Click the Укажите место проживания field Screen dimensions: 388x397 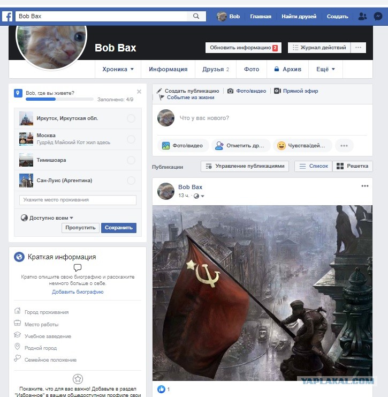[78, 200]
